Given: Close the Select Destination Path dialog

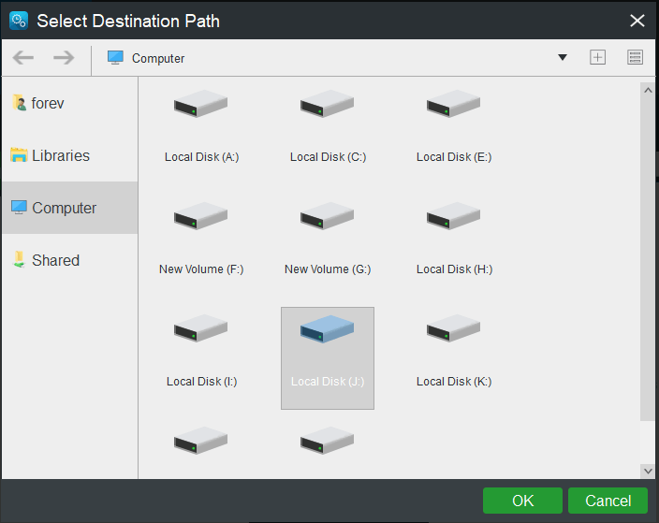Looking at the screenshot, I should point(637,21).
